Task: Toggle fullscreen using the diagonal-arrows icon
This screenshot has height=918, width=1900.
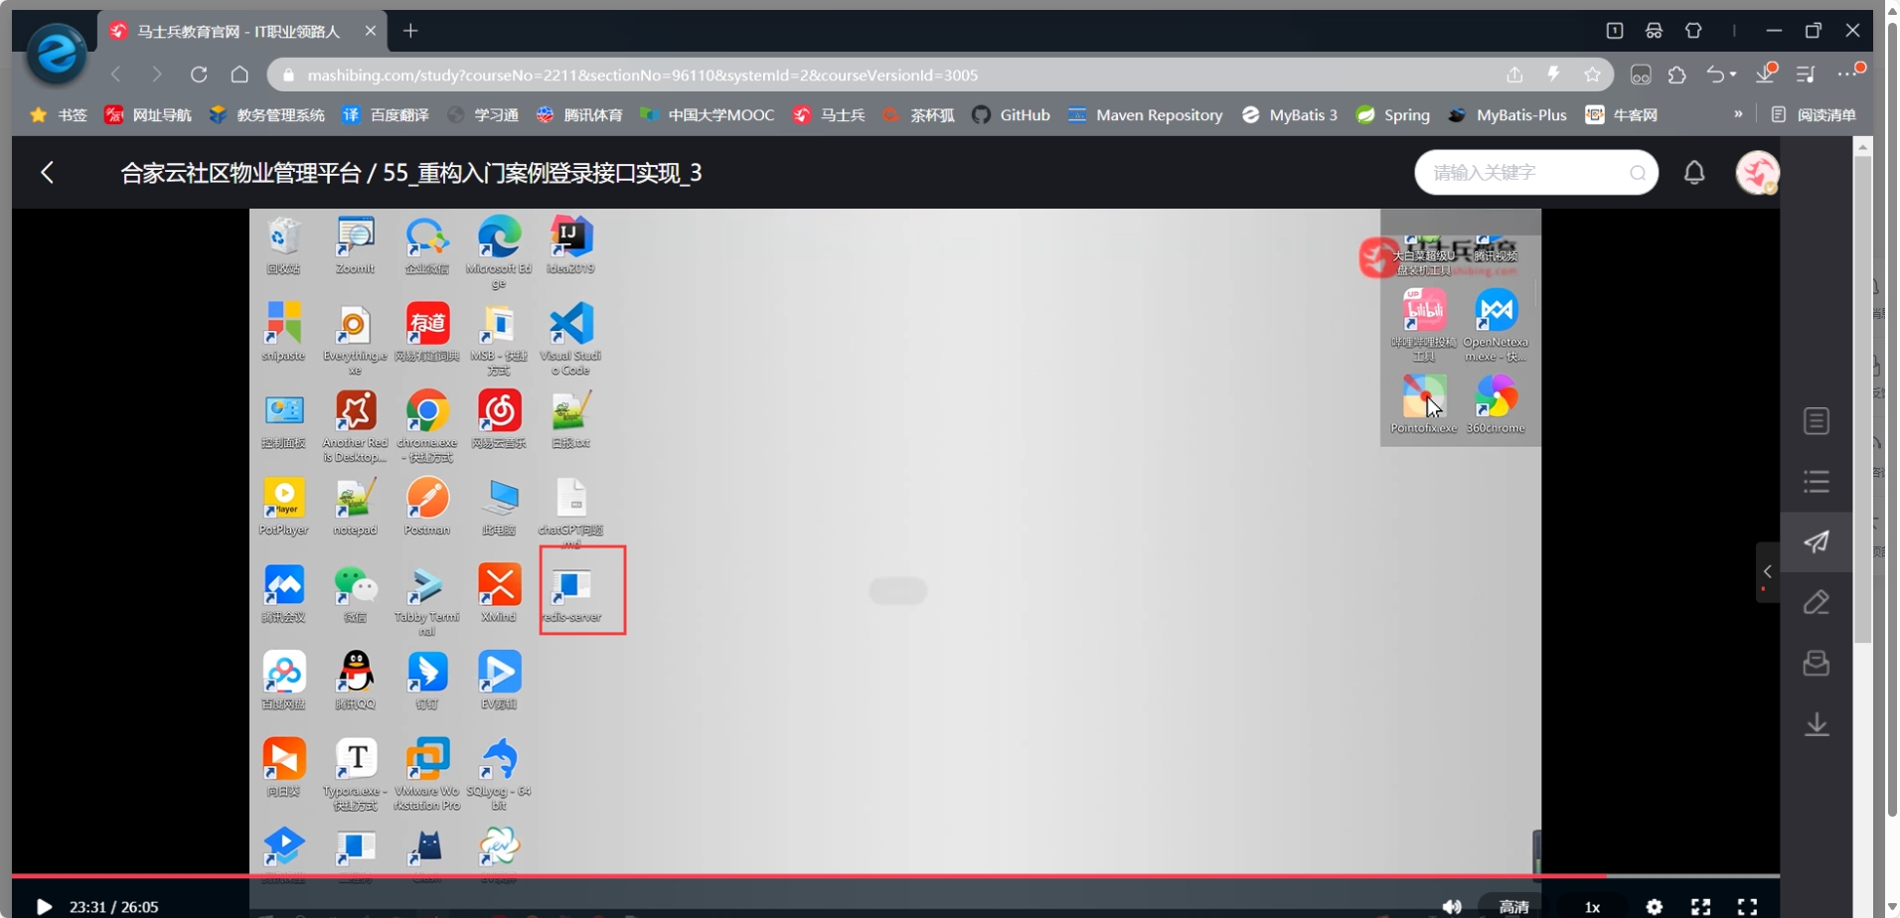Action: (1701, 906)
